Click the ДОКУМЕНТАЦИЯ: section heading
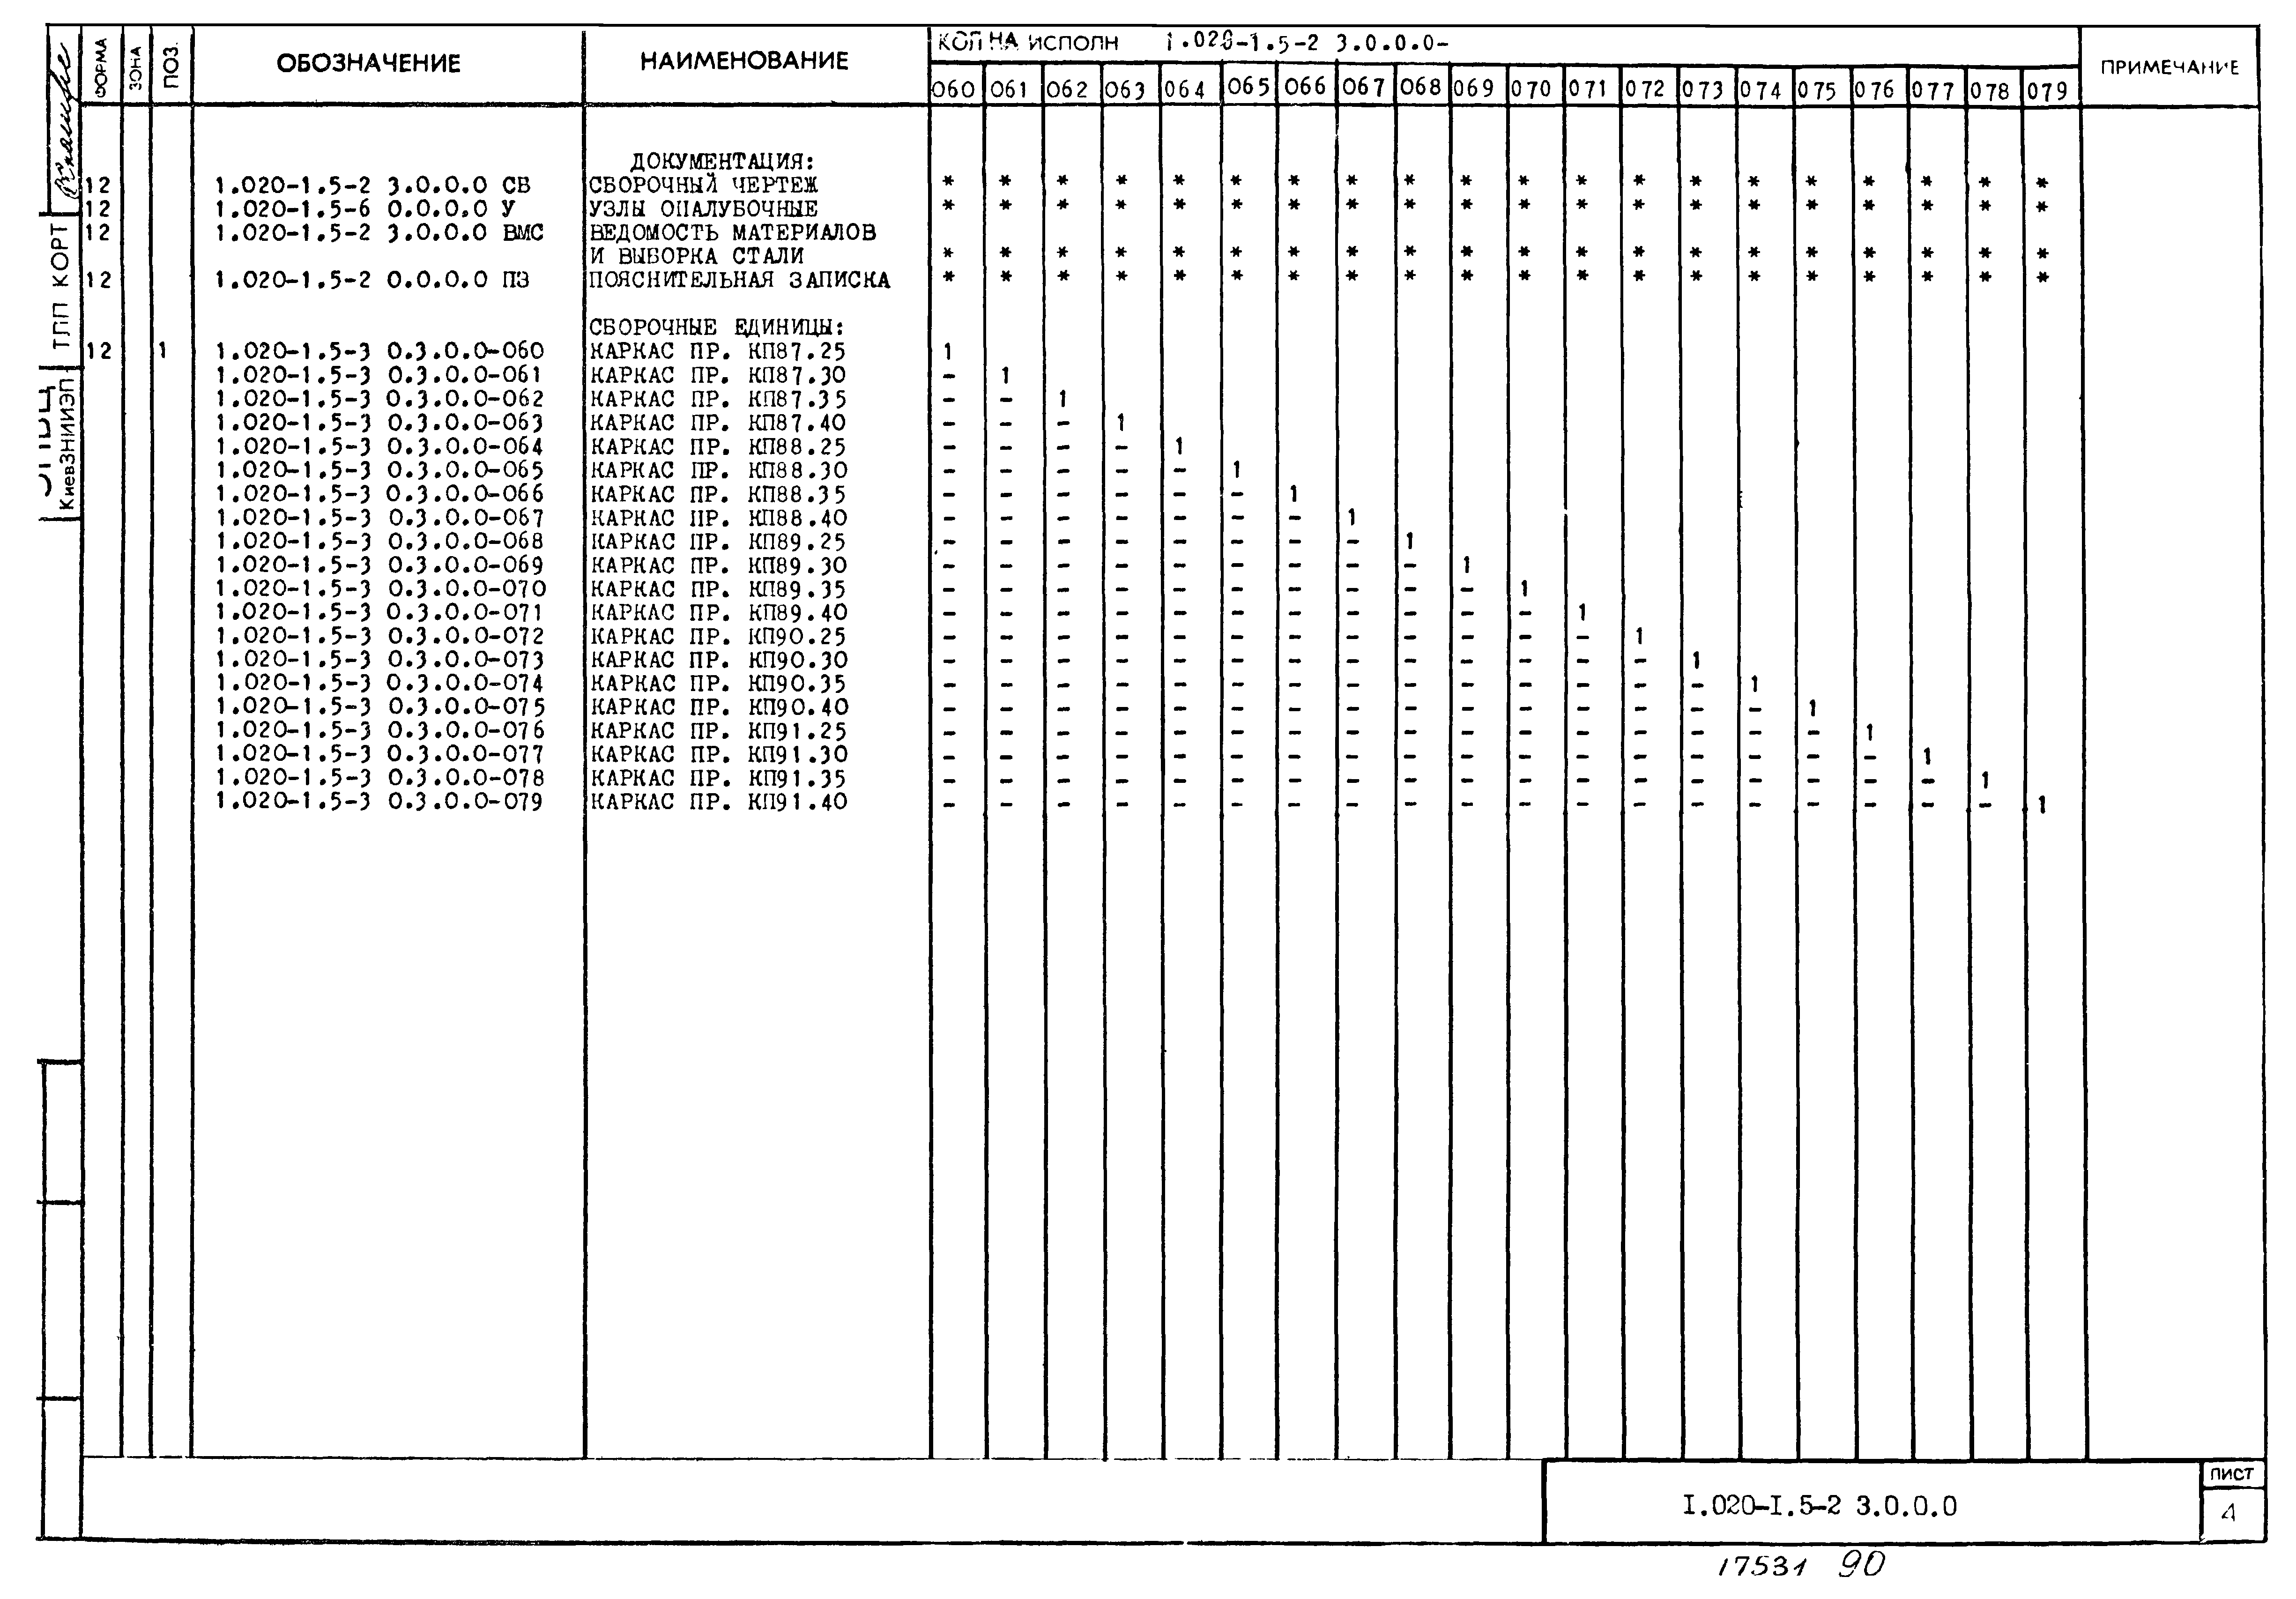Screen dimensions: 2296x1599 tap(723, 161)
